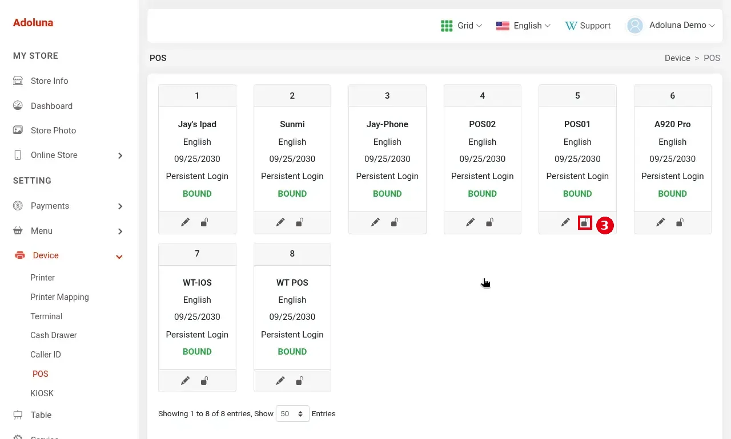The width and height of the screenshot is (731, 439).
Task: Go to Printer Mapping
Action: click(x=59, y=297)
